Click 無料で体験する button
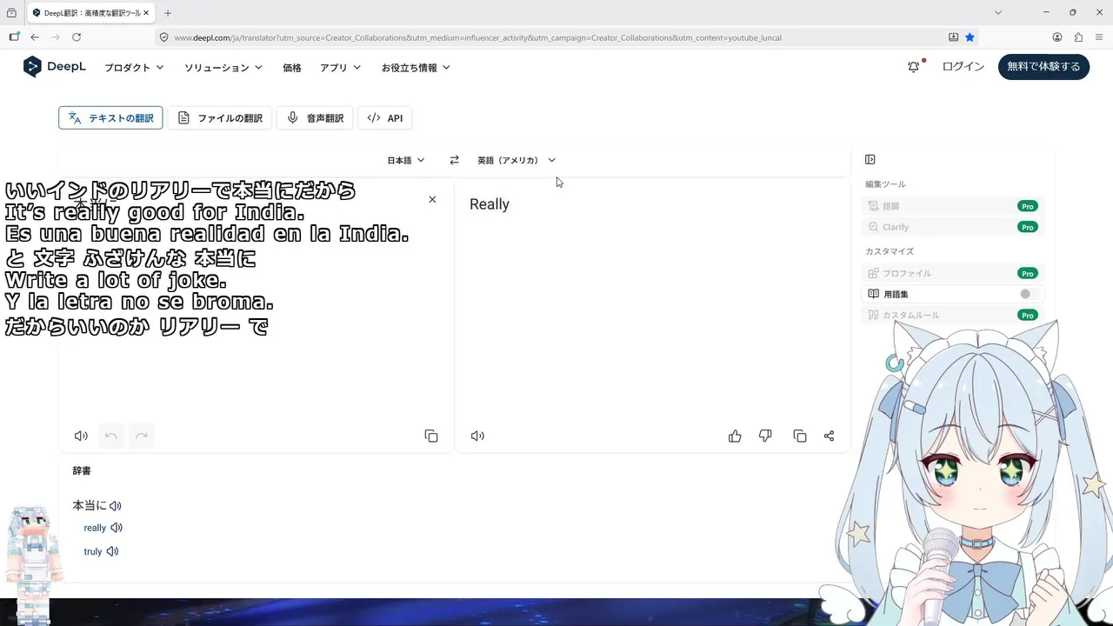 1043,67
